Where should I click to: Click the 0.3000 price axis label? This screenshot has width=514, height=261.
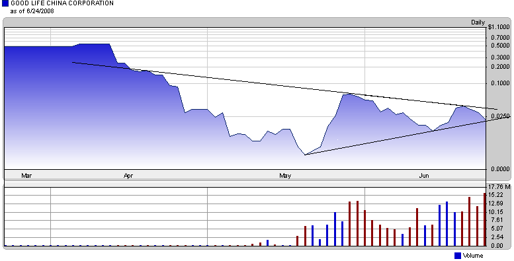[x=501, y=57]
